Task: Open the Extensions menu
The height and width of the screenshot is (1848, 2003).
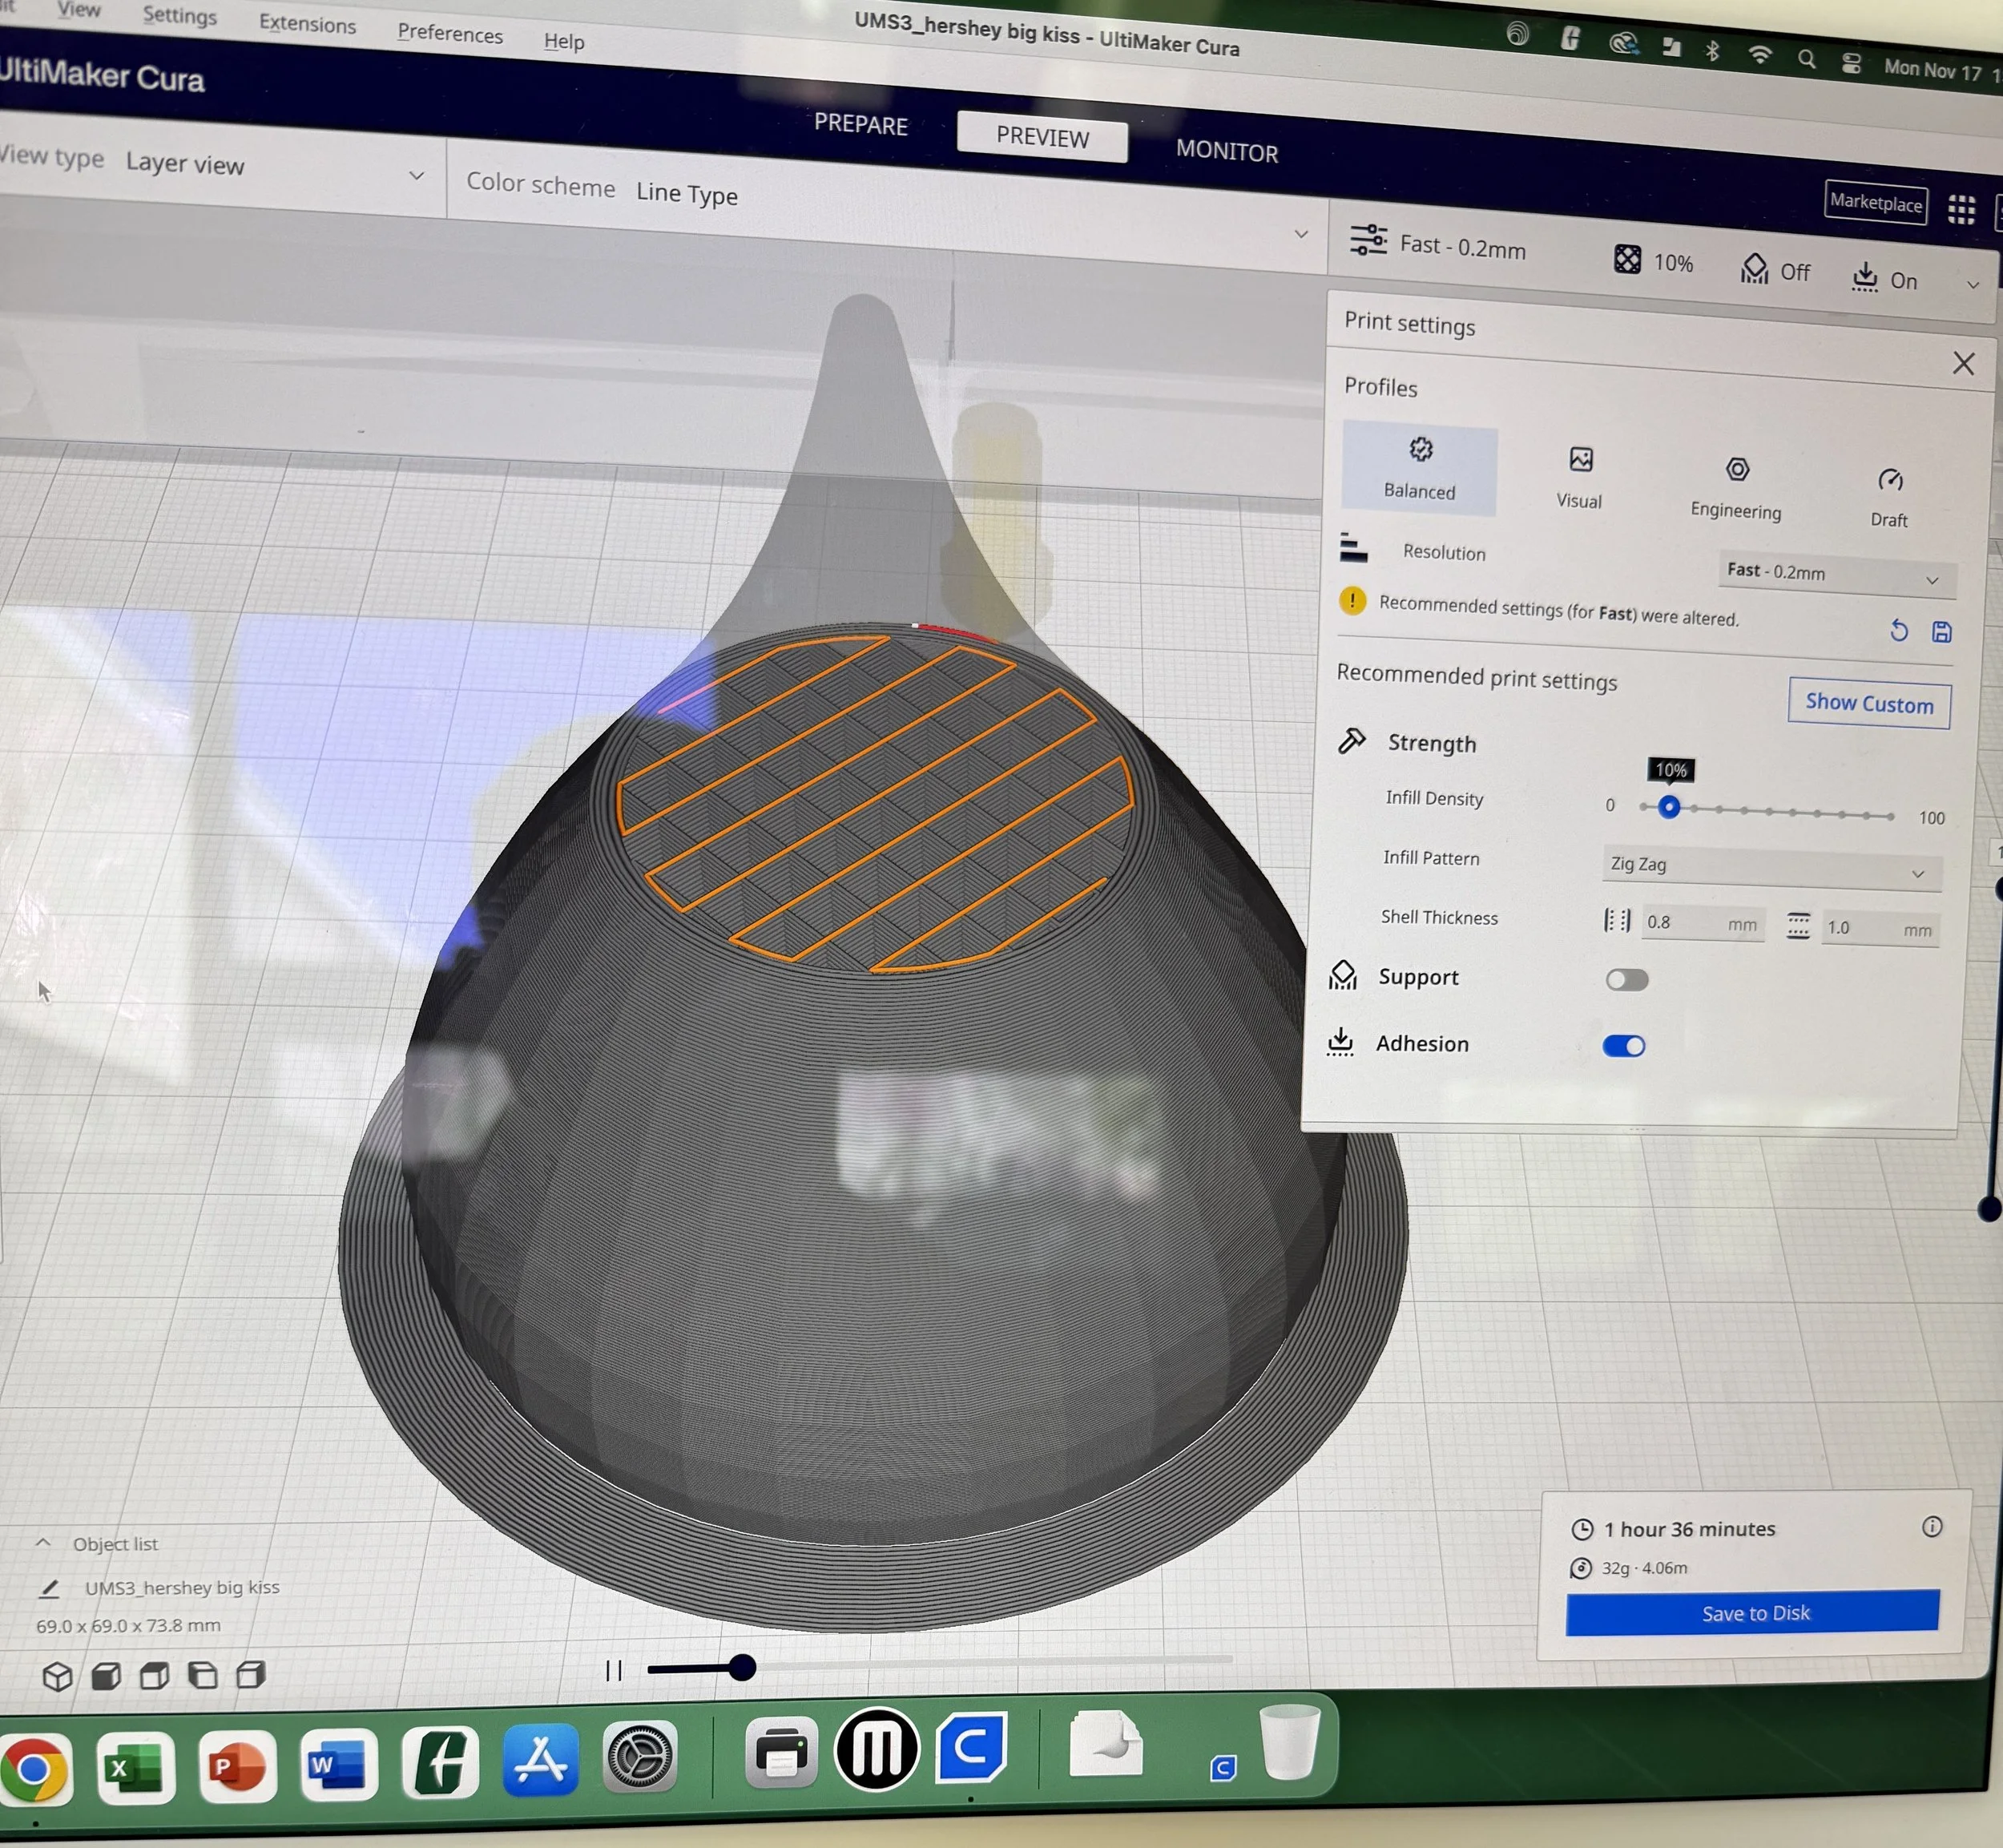Action: coord(307,24)
